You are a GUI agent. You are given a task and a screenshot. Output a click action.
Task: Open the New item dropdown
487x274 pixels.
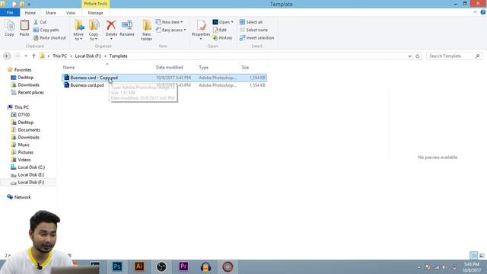point(169,22)
